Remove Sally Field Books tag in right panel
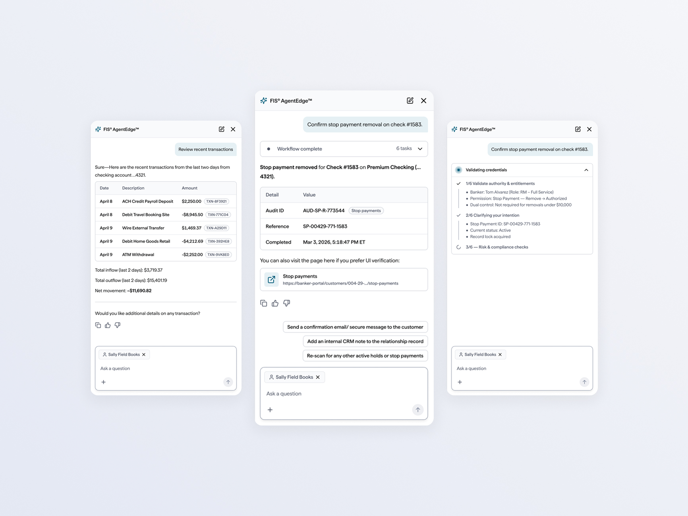This screenshot has height=516, width=688. tap(500, 354)
